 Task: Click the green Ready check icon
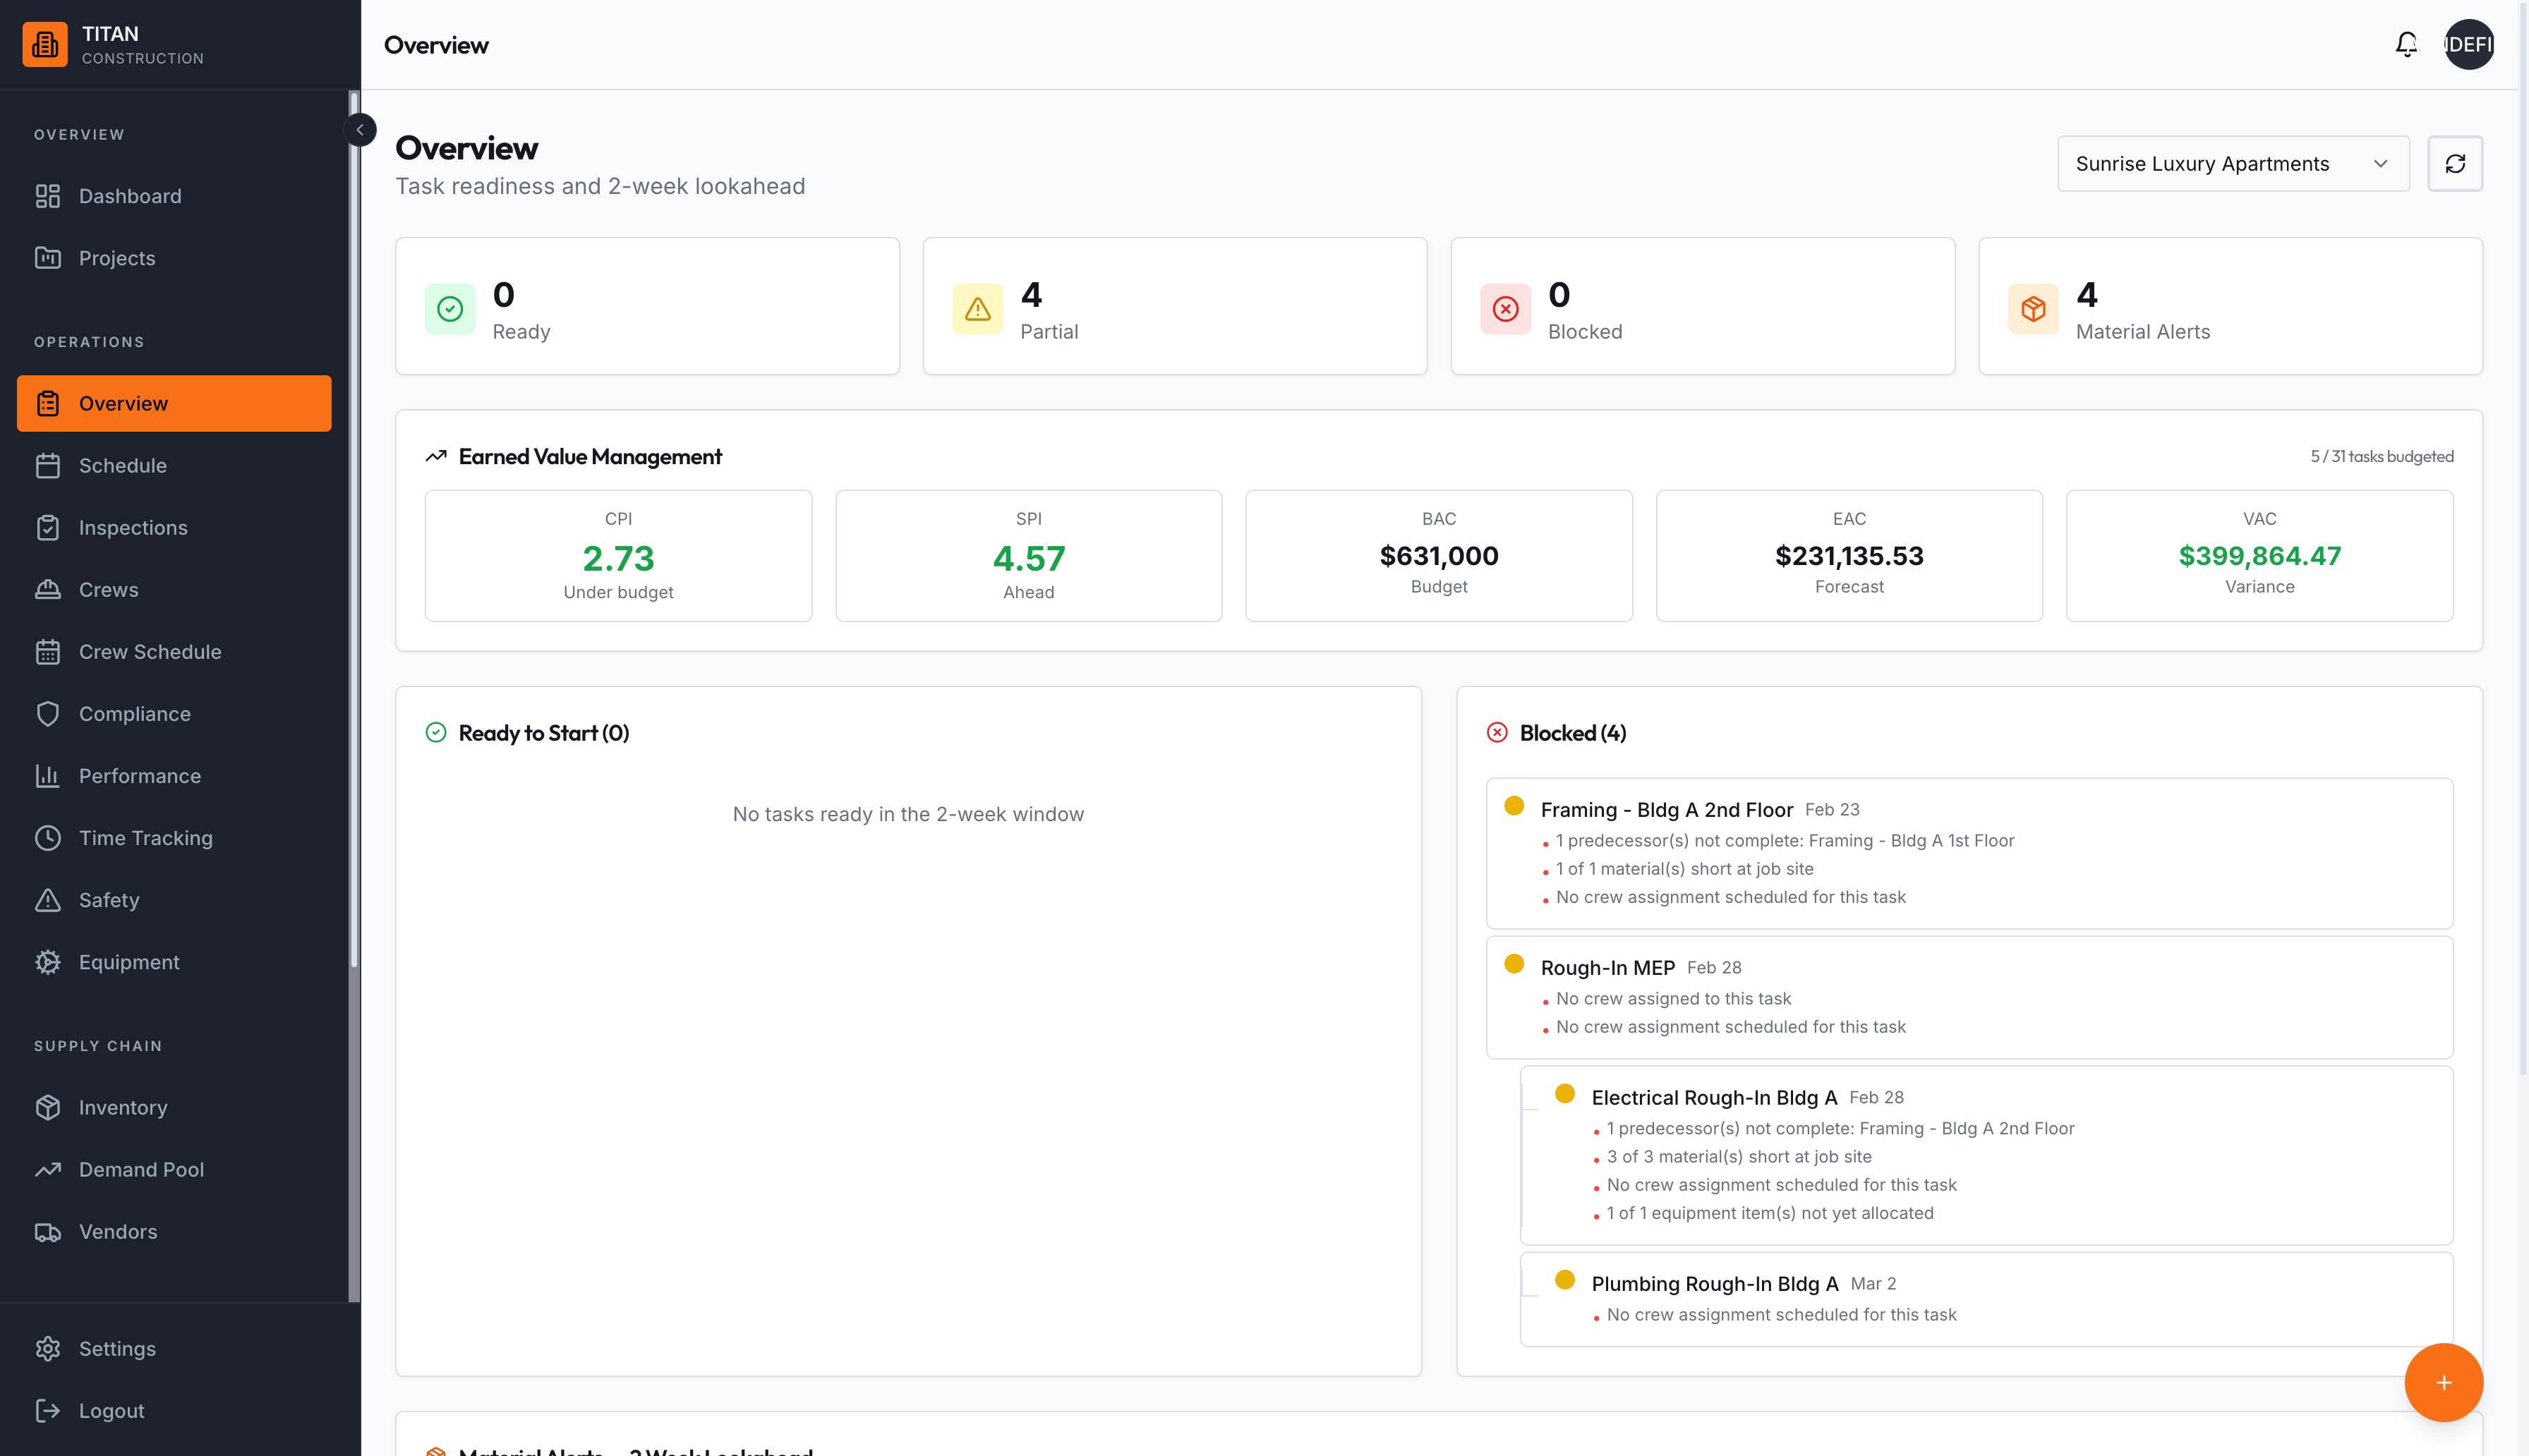(x=450, y=308)
